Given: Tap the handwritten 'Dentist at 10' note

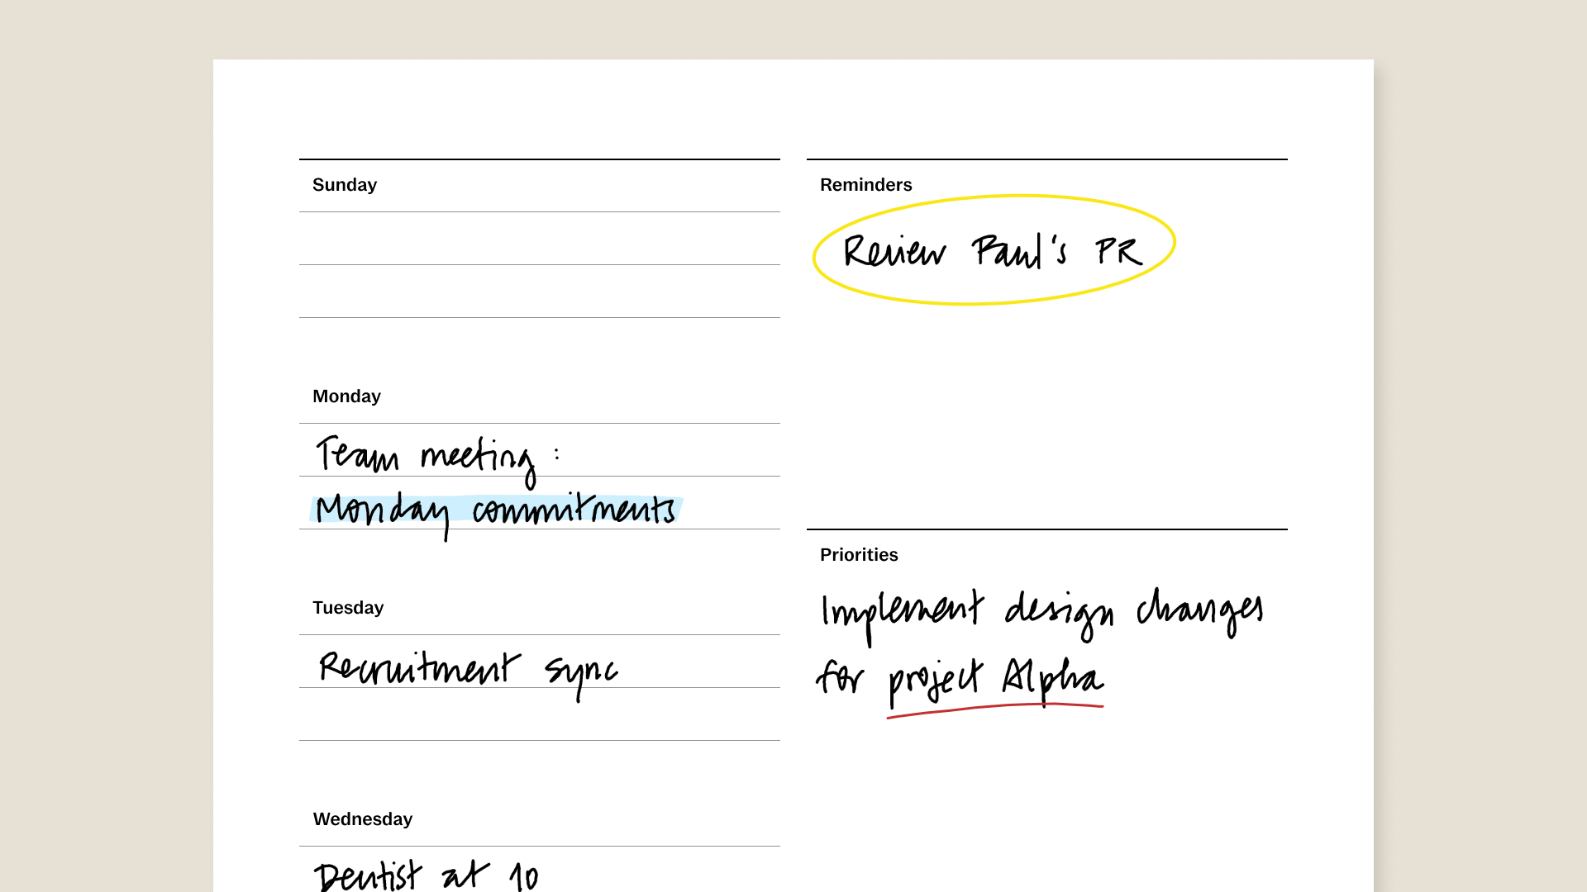Looking at the screenshot, I should [x=427, y=875].
